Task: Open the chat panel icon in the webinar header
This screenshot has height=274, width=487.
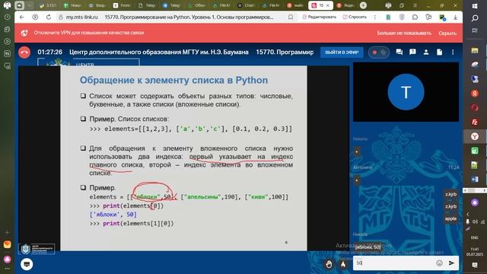Action: tap(399, 52)
